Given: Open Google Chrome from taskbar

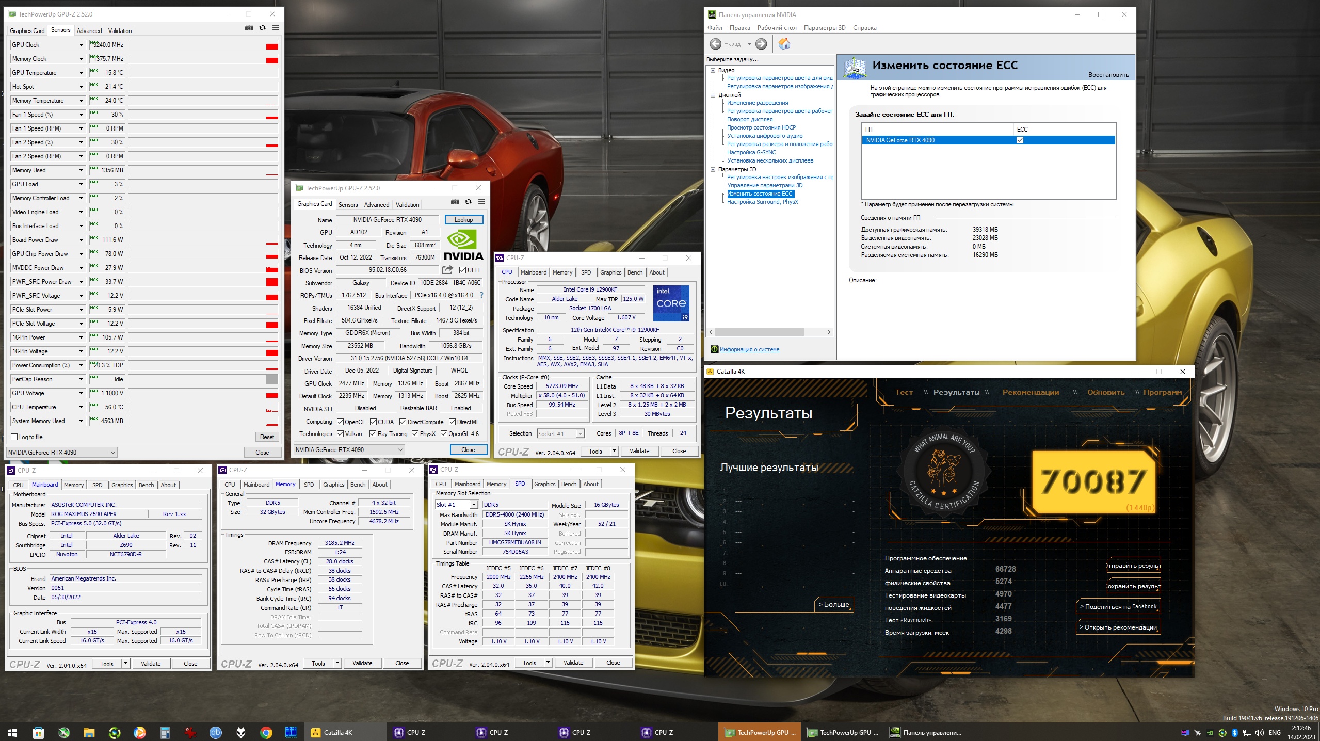Looking at the screenshot, I should pyautogui.click(x=266, y=732).
